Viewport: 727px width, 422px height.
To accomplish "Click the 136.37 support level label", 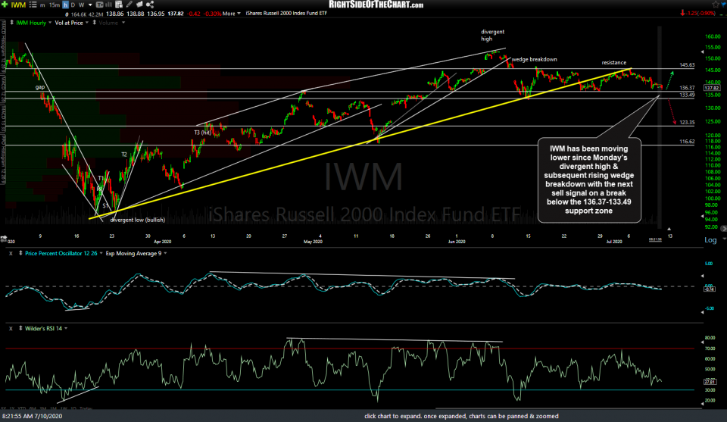I will [x=687, y=88].
